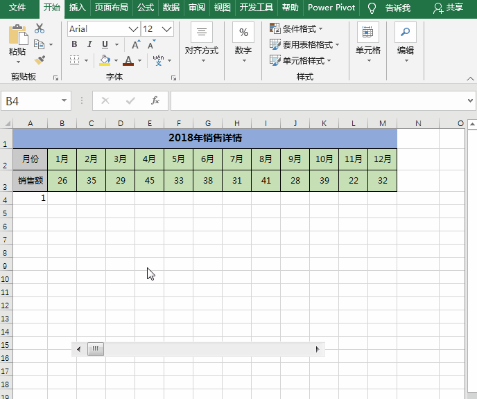Select the 2018年销售详情 title cell
This screenshot has height=399, width=477.
(x=205, y=139)
